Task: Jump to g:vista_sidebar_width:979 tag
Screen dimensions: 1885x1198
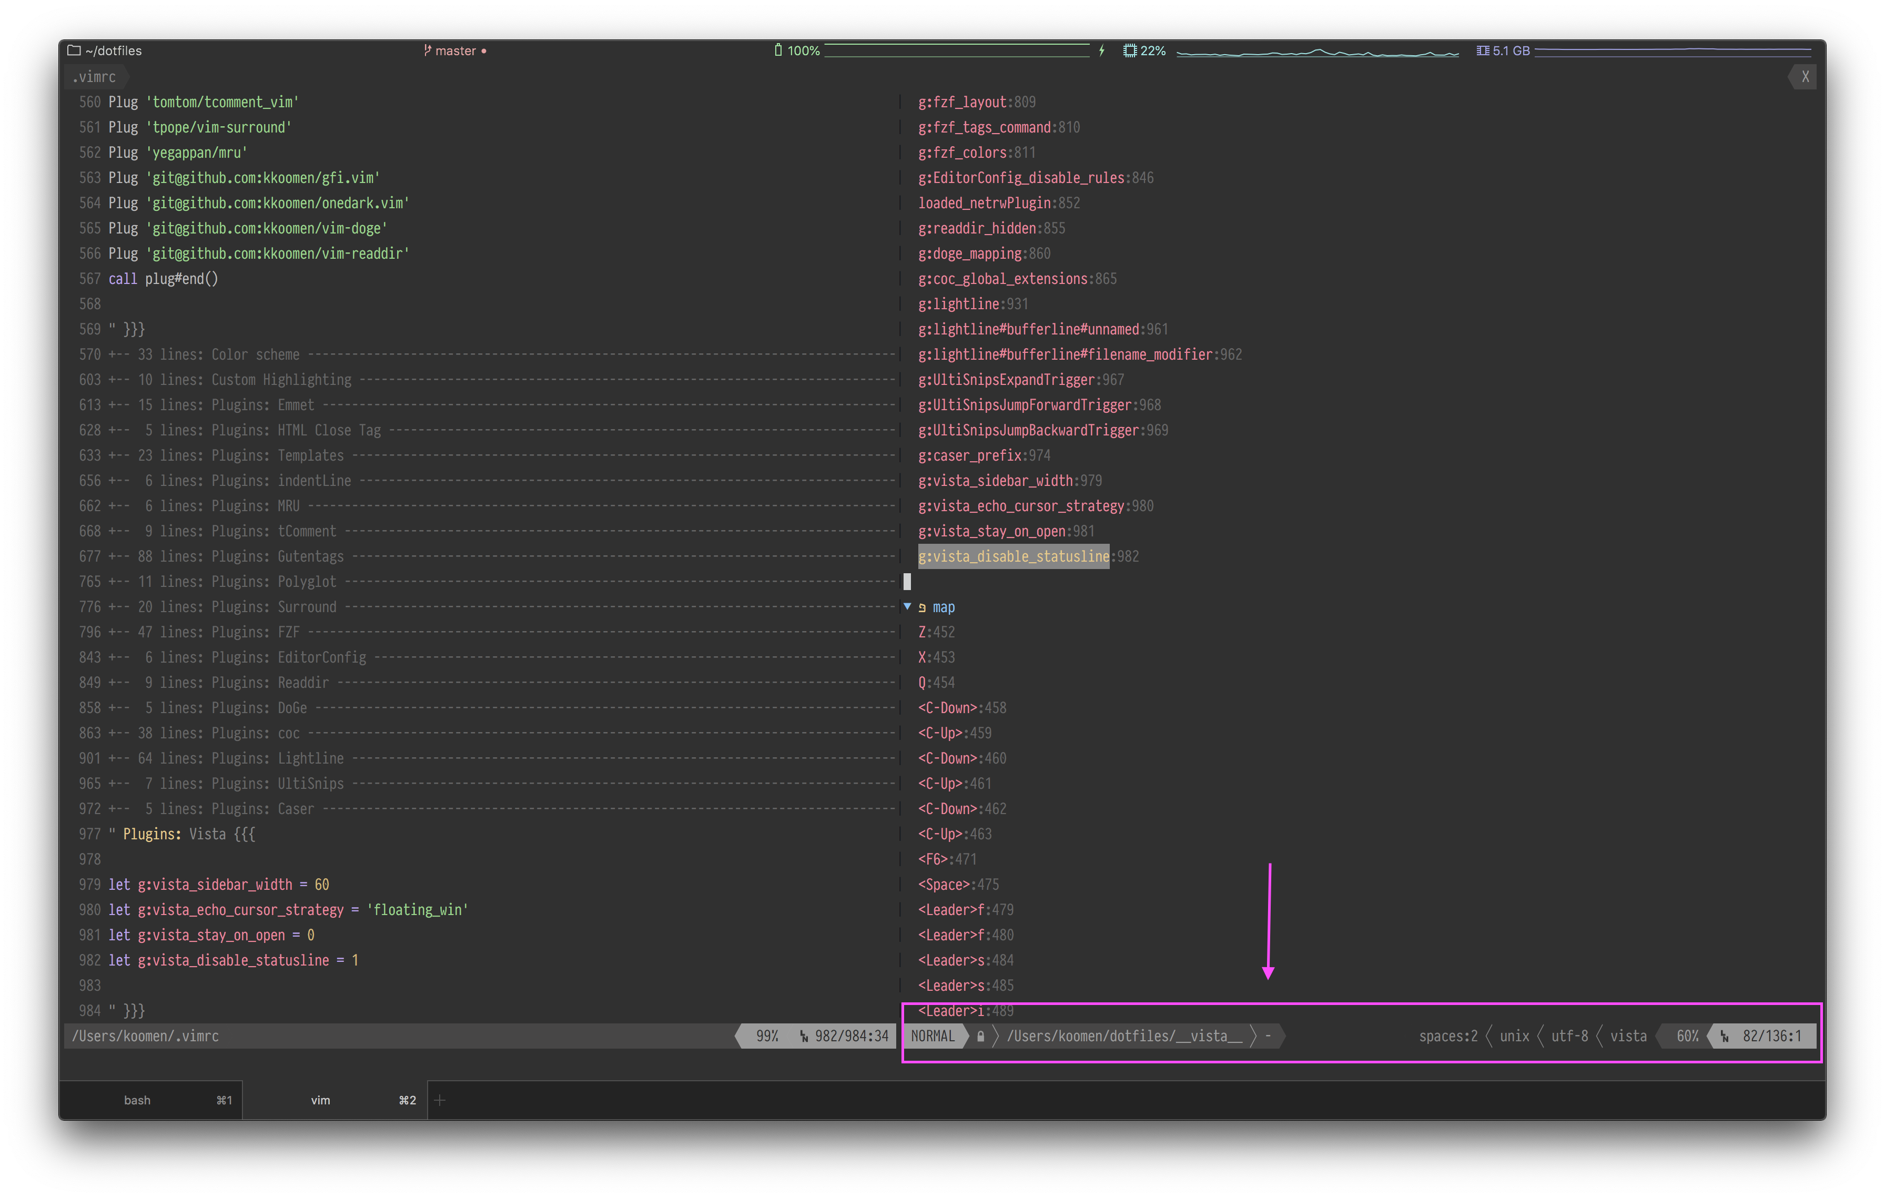Action: [x=1009, y=481]
